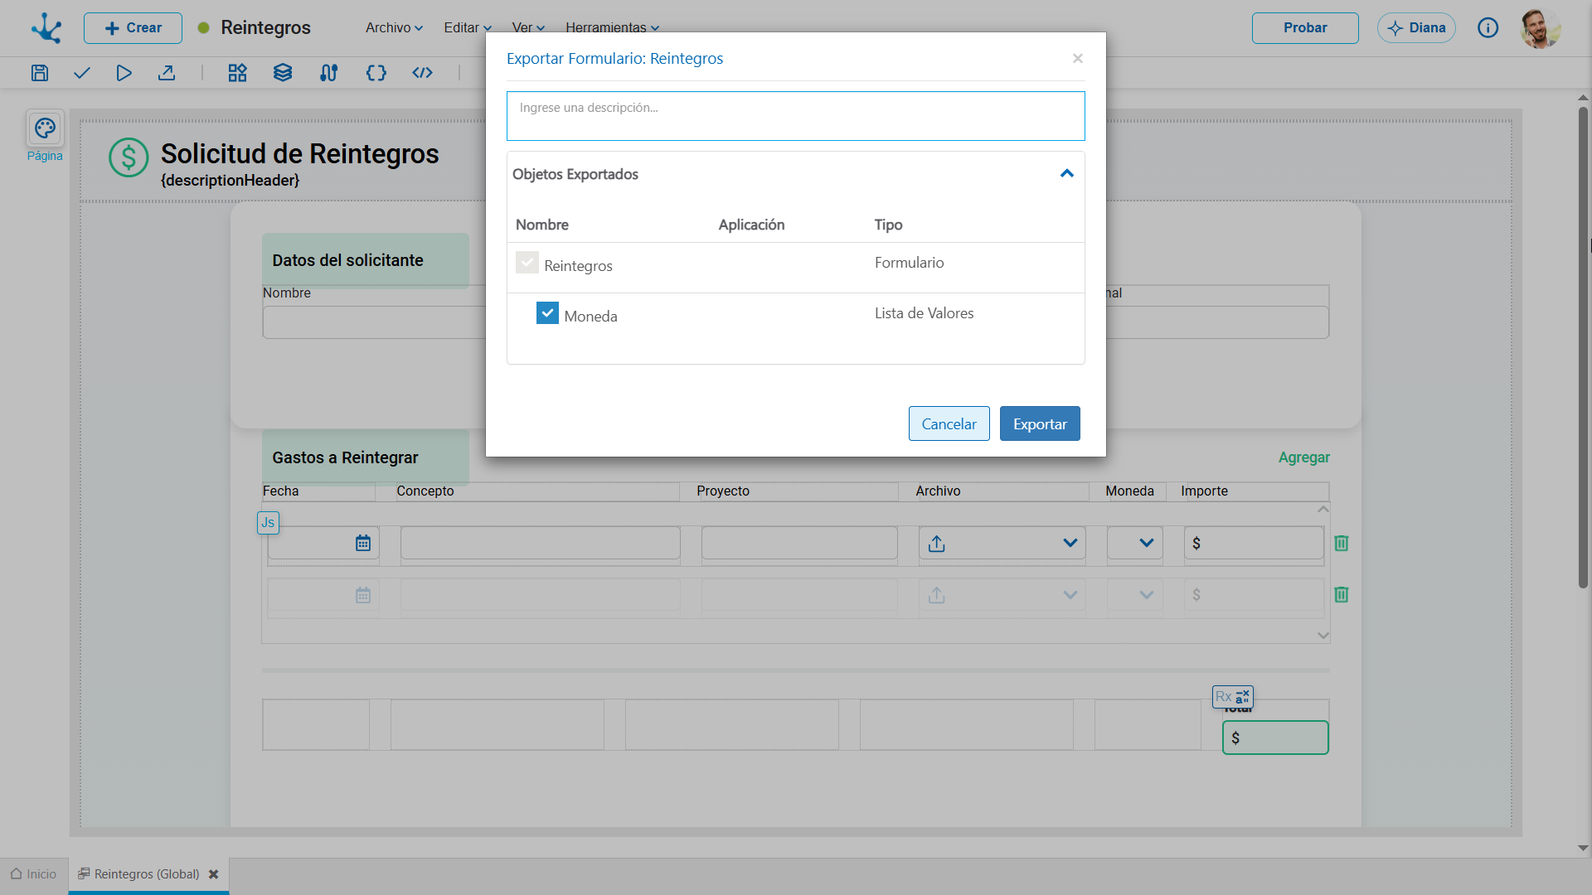The width and height of the screenshot is (1592, 895).
Task: Click the first row Concepto field
Action: (541, 544)
